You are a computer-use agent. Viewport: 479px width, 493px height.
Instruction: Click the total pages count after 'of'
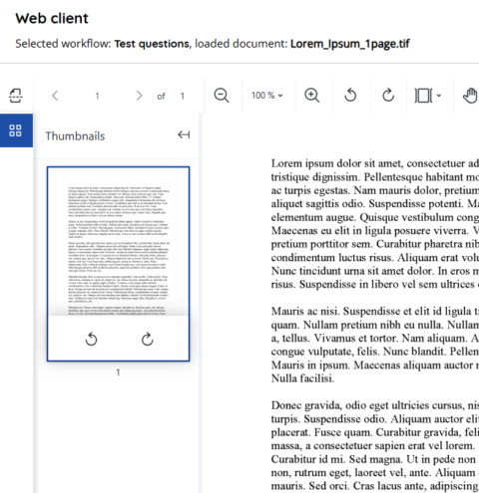[x=183, y=96]
